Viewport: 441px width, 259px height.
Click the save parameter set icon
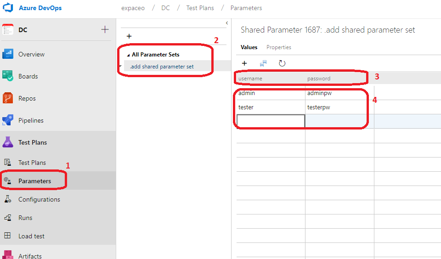(x=263, y=63)
